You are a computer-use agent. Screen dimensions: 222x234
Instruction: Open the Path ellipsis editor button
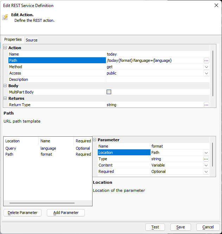point(206,60)
